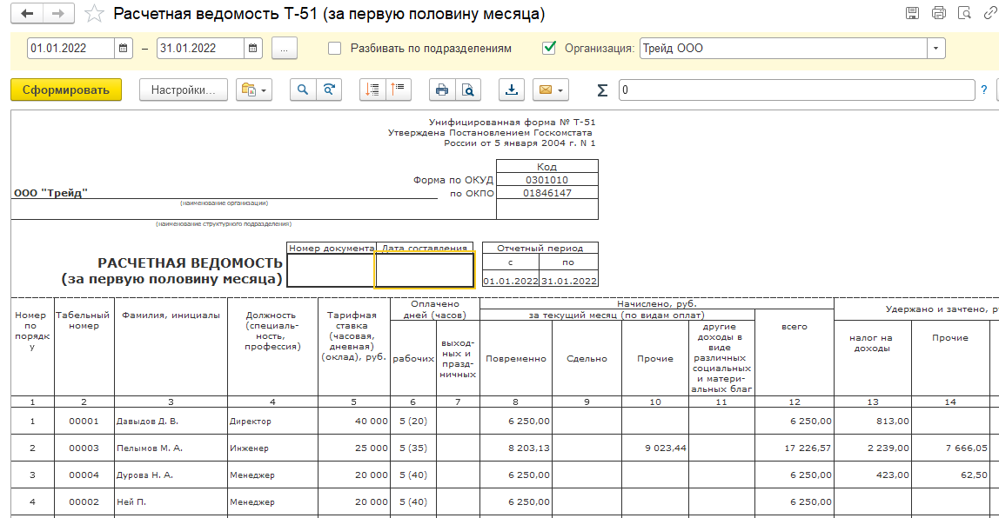Image resolution: width=999 pixels, height=518 pixels.
Task: Save report to file with download icon
Action: tap(512, 90)
